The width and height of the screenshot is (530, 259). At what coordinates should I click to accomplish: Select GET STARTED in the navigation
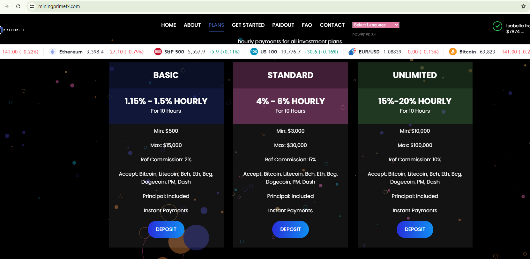248,25
